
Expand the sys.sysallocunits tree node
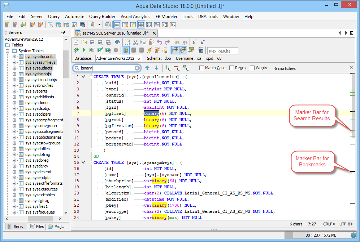tap(14, 57)
